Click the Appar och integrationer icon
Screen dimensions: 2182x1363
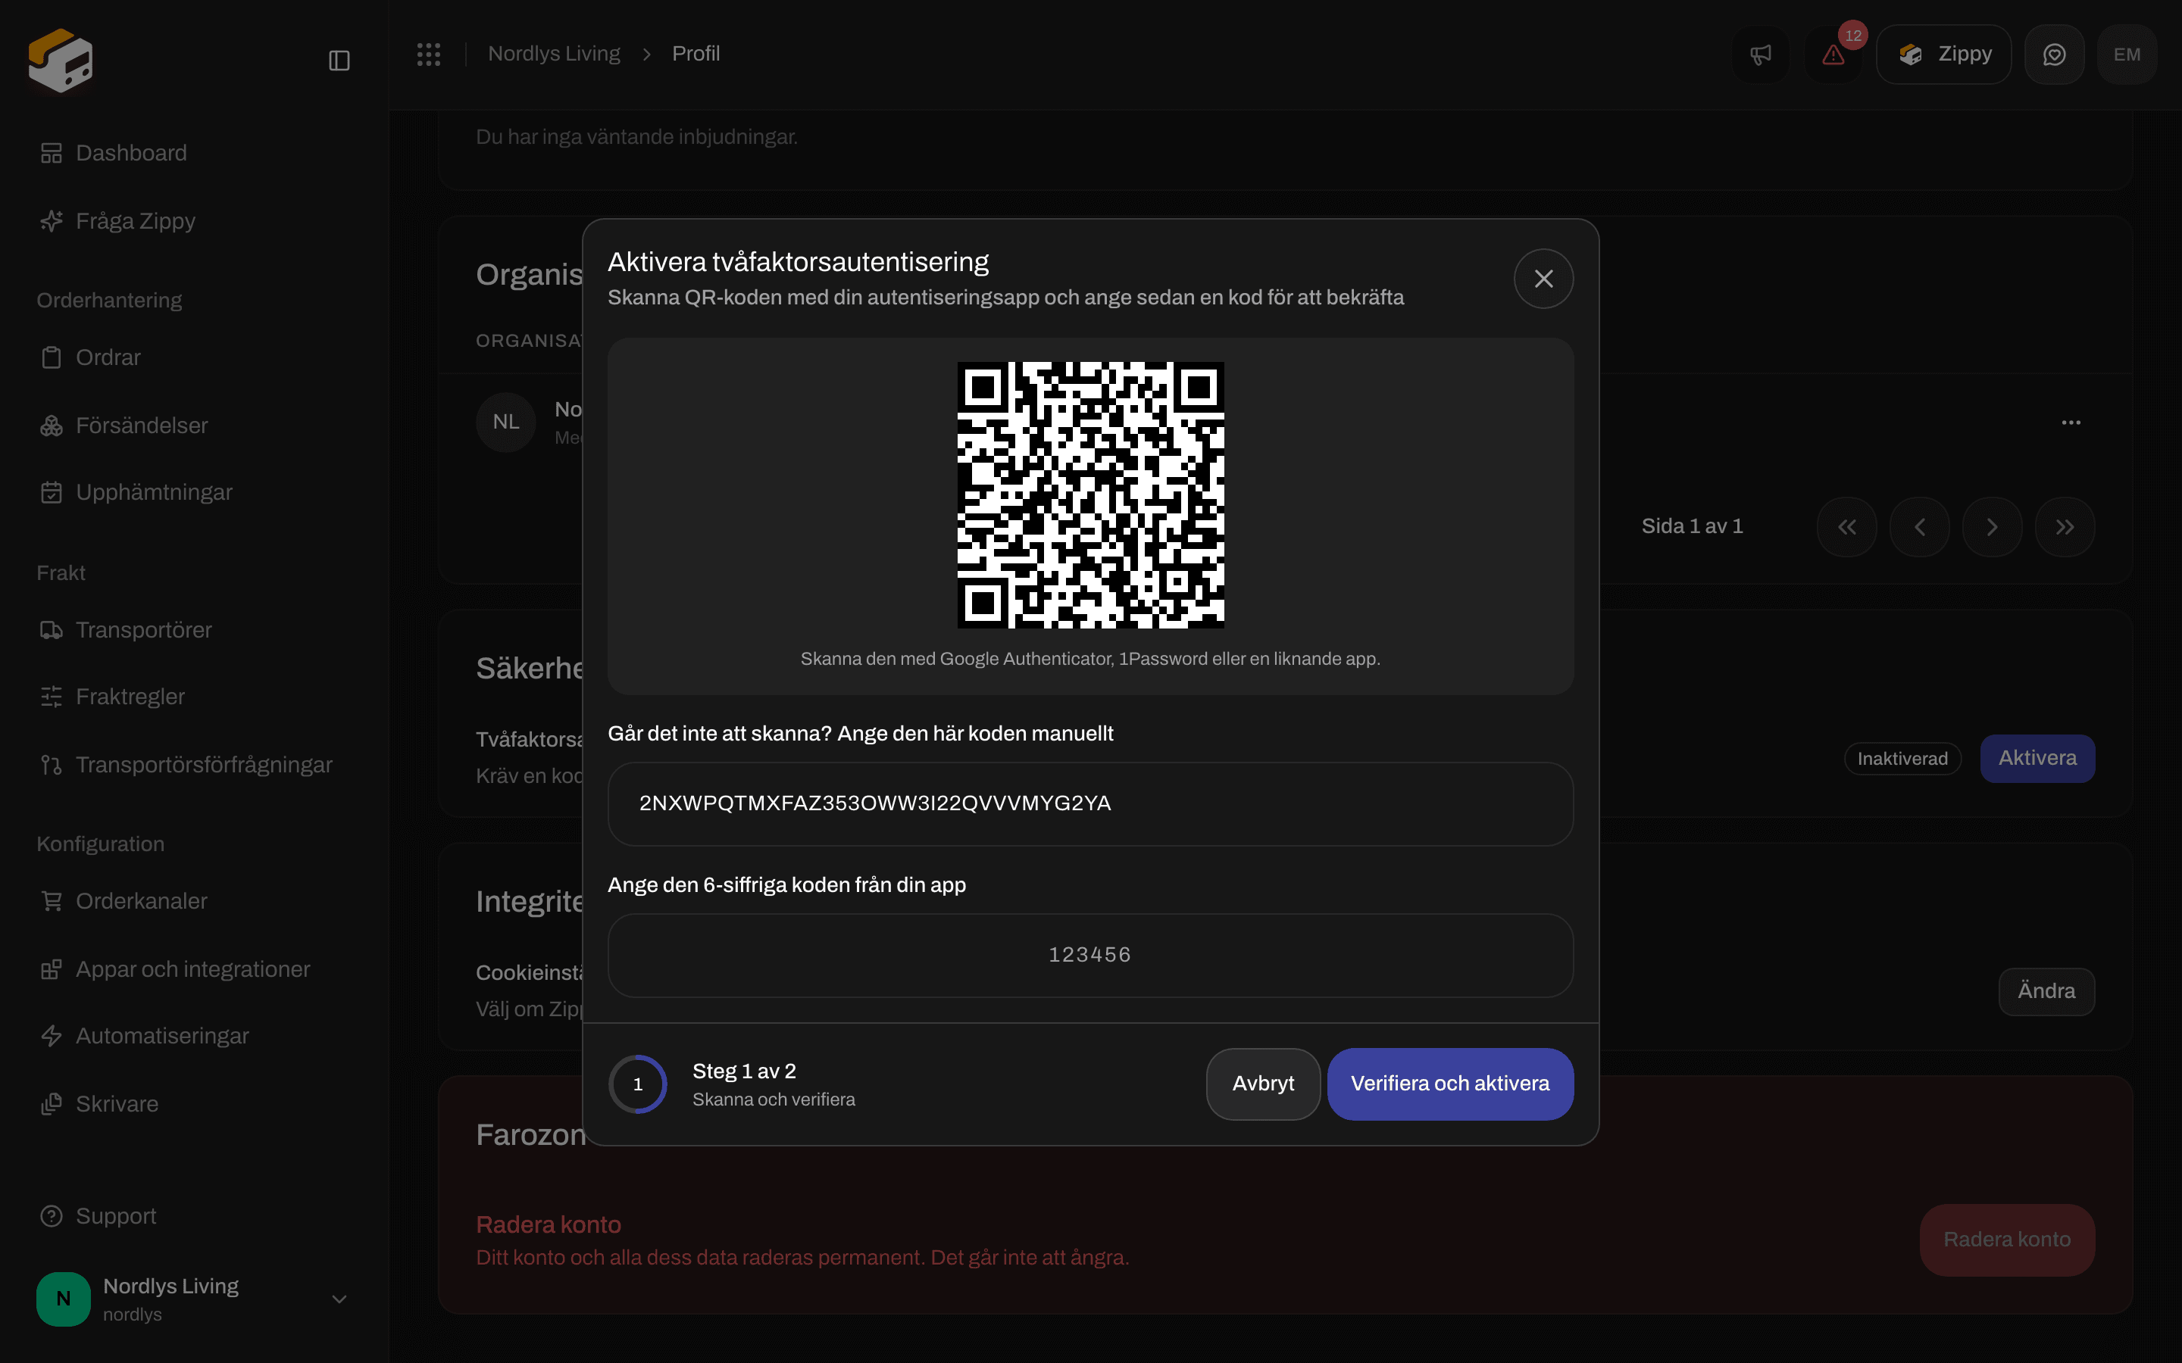pyautogui.click(x=52, y=969)
